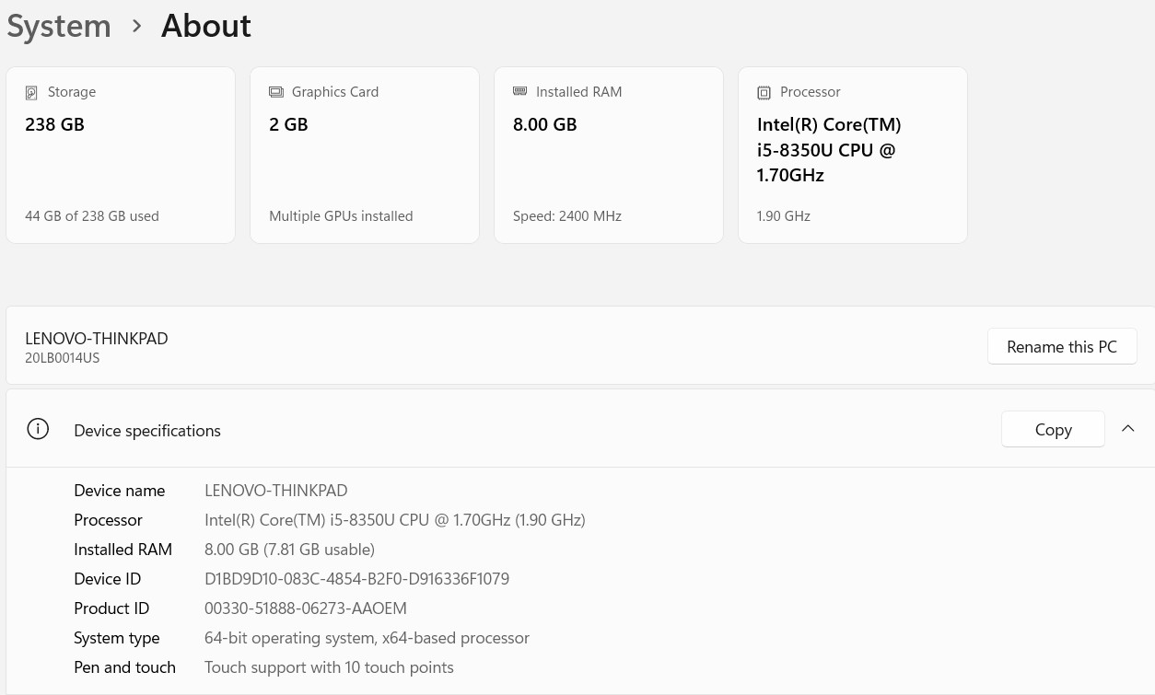1155x695 pixels.
Task: Open the Processor i5-8350U card
Action: (853, 155)
